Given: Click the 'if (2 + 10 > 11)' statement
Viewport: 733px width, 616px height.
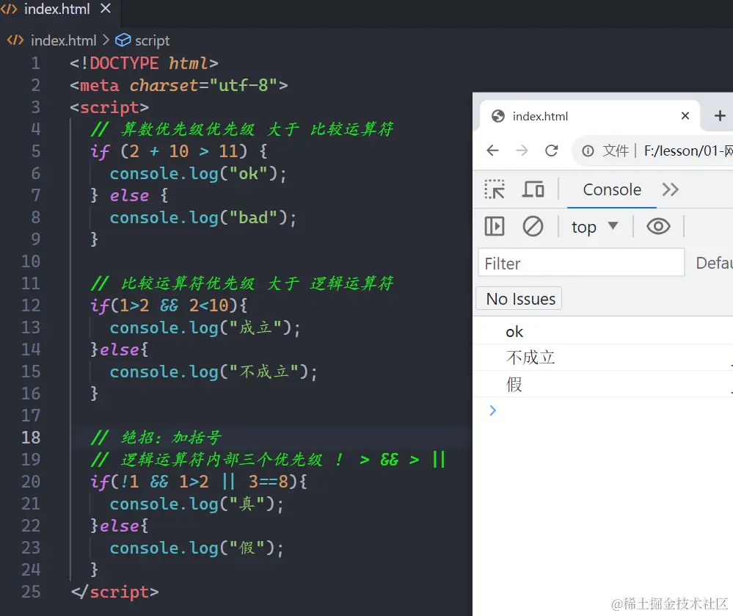Looking at the screenshot, I should (178, 151).
